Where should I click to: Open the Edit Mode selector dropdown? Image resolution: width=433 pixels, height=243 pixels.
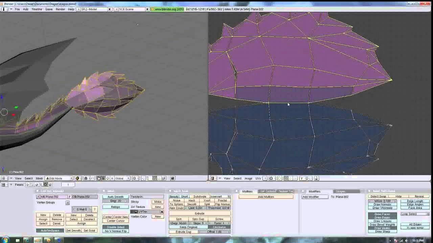(x=60, y=178)
